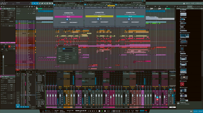
Task: Open the レイヤー dropdown in inspector
Action: (11, 16)
